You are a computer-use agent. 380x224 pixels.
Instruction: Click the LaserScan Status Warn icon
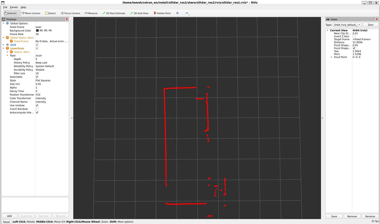[12, 52]
